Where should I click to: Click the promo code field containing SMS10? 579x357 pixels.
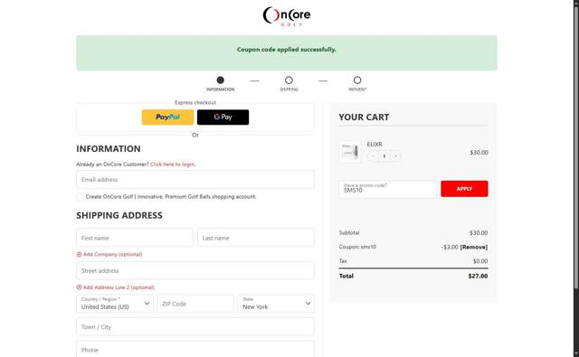point(388,189)
